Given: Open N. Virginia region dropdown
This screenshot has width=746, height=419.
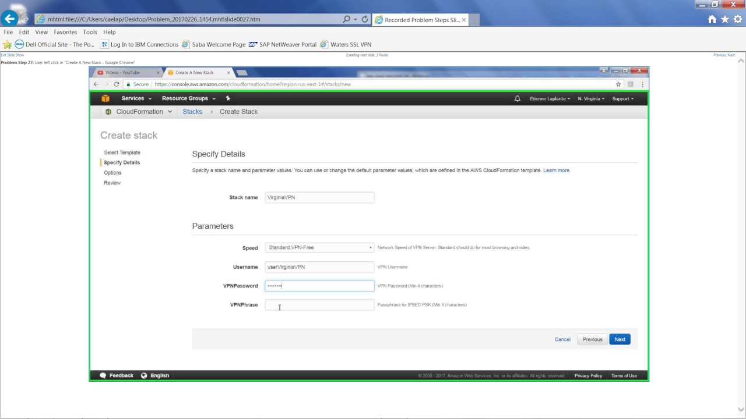Looking at the screenshot, I should (591, 99).
